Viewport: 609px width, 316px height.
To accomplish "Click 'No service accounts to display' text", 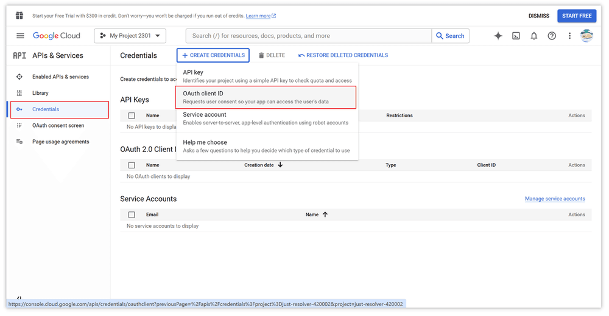I will tap(163, 226).
